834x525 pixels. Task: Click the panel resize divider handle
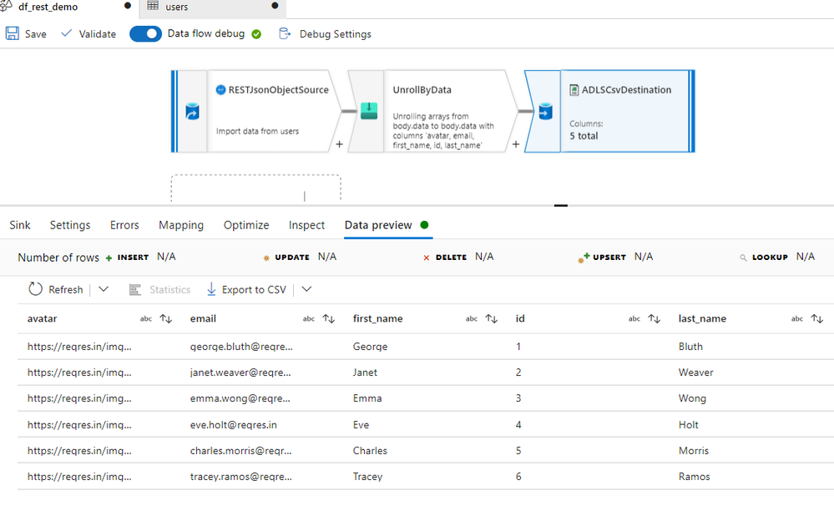point(561,204)
